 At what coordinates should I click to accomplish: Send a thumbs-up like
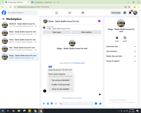click(x=100, y=104)
